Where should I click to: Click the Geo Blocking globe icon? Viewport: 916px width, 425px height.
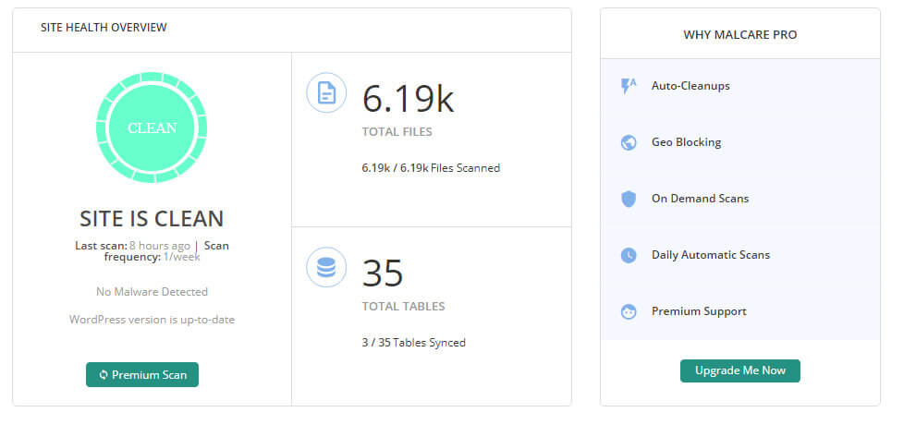629,142
